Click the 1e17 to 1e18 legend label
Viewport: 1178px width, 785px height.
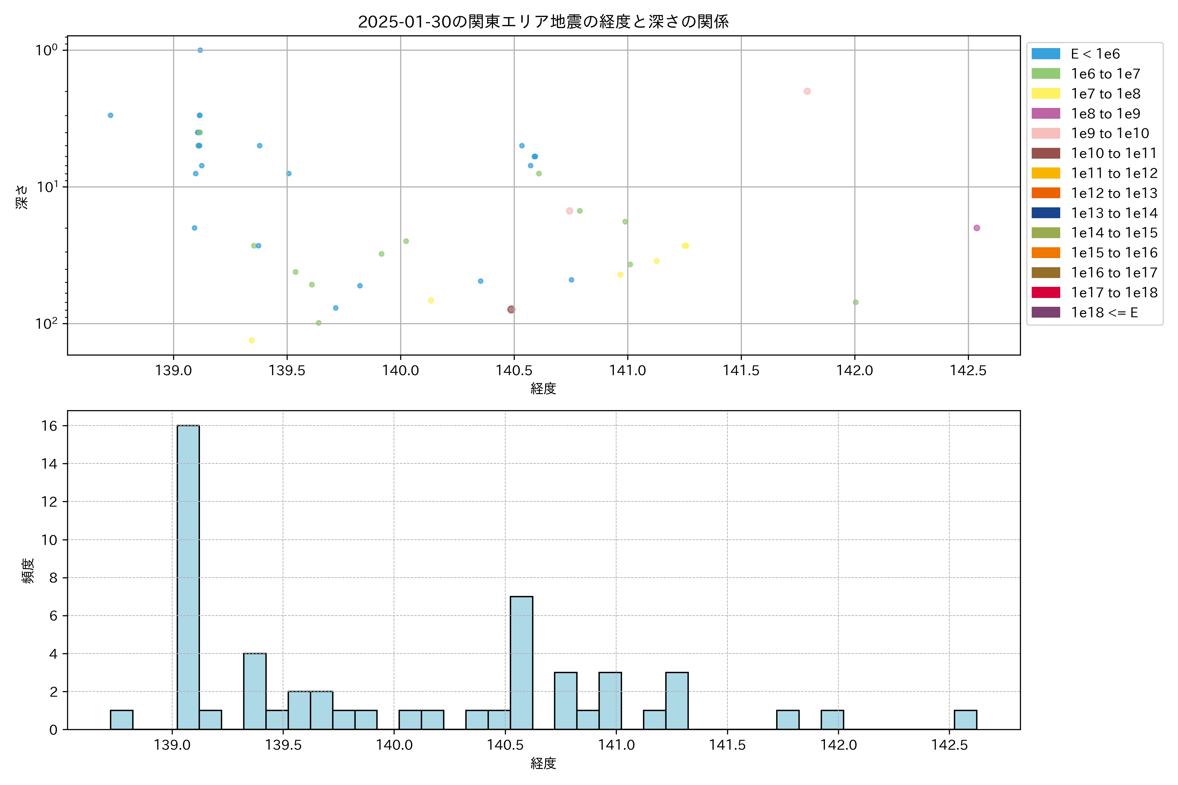pyautogui.click(x=1114, y=292)
